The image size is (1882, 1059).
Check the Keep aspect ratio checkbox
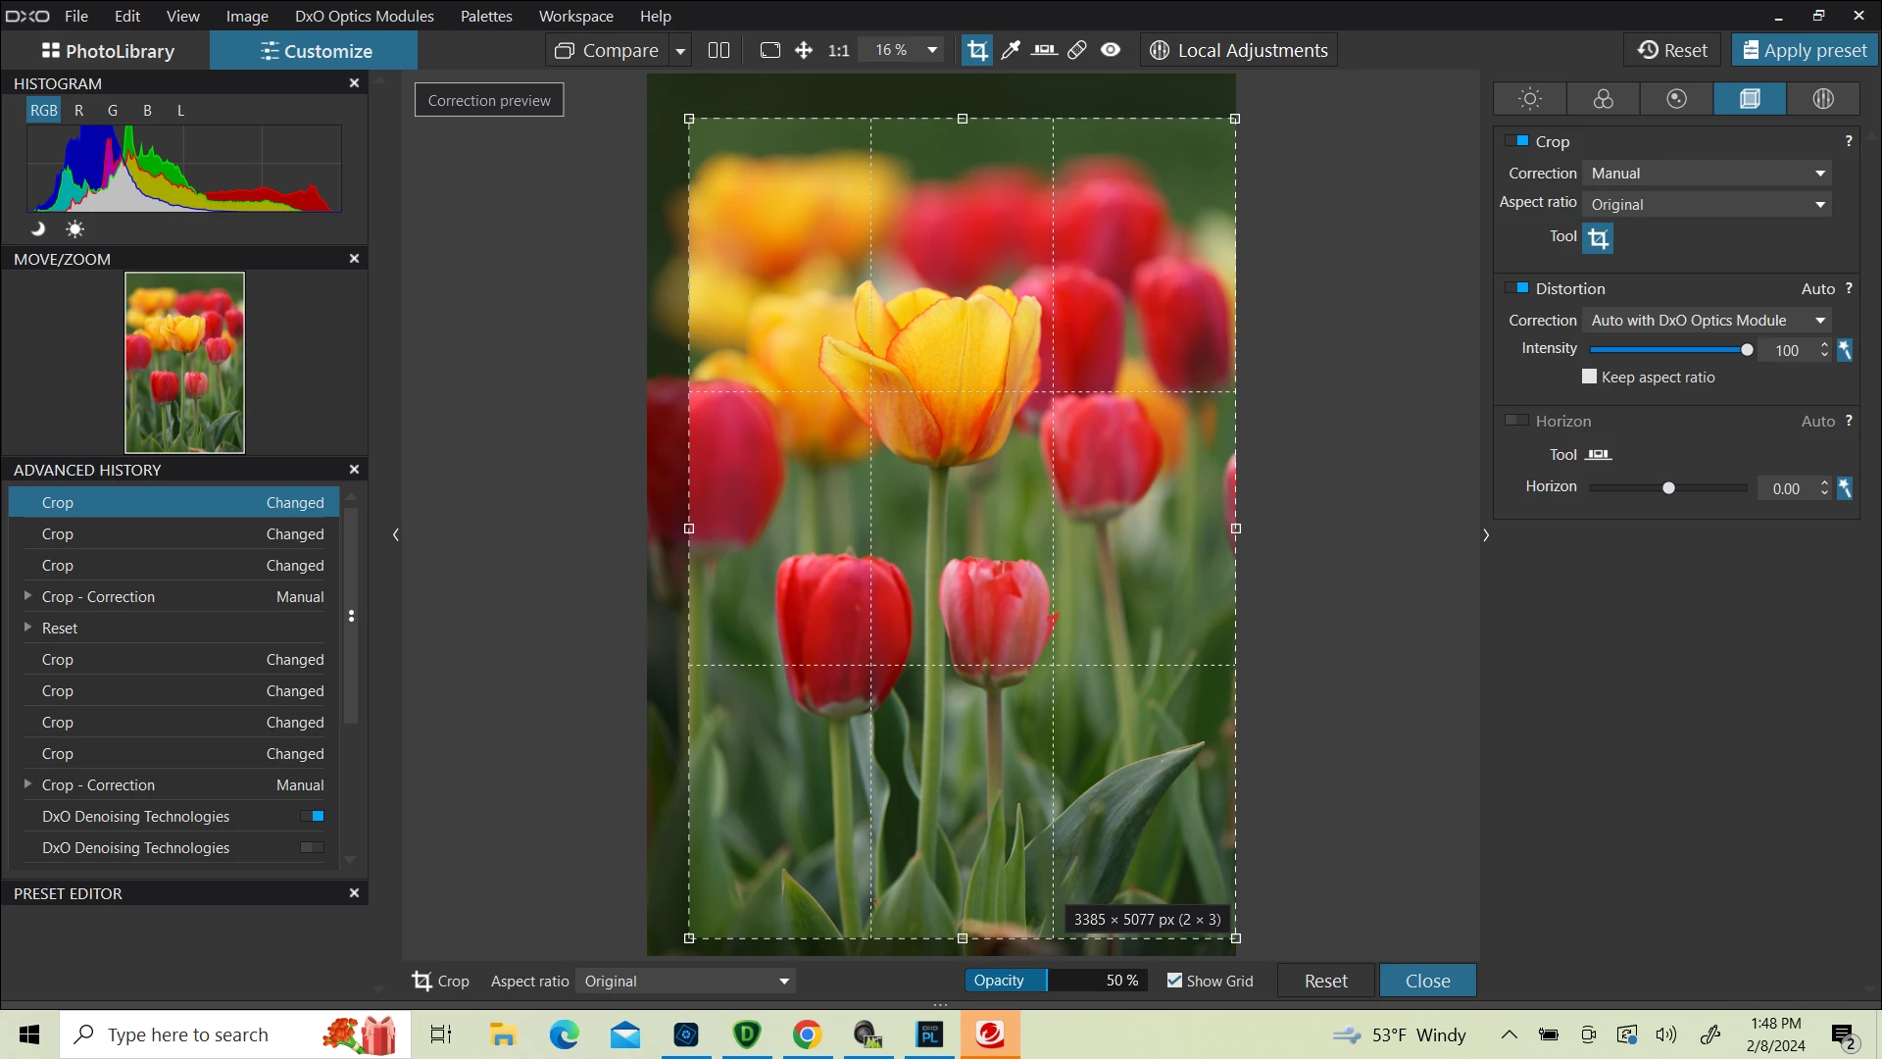point(1590,377)
